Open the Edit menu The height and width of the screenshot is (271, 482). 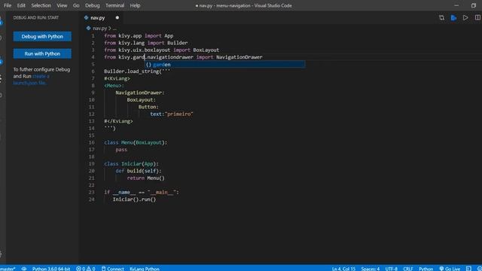coord(21,5)
